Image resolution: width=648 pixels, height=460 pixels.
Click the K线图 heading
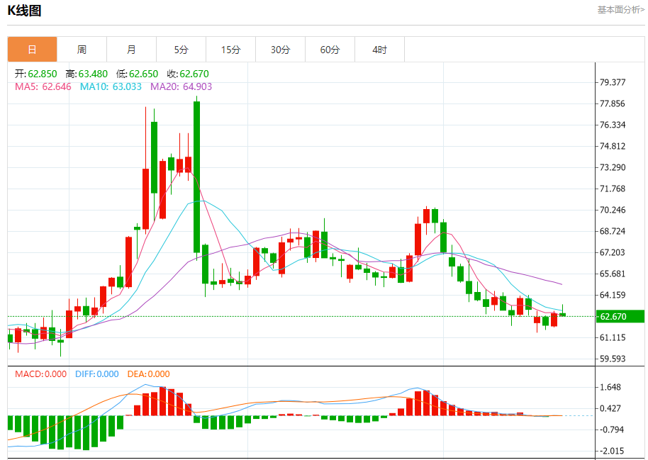tap(24, 11)
